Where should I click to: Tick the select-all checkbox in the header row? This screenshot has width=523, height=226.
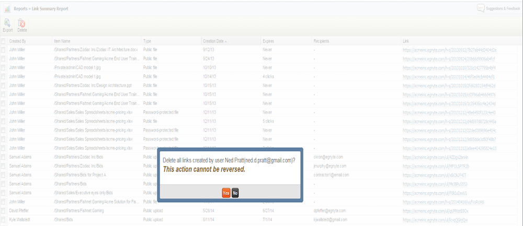point(3,41)
